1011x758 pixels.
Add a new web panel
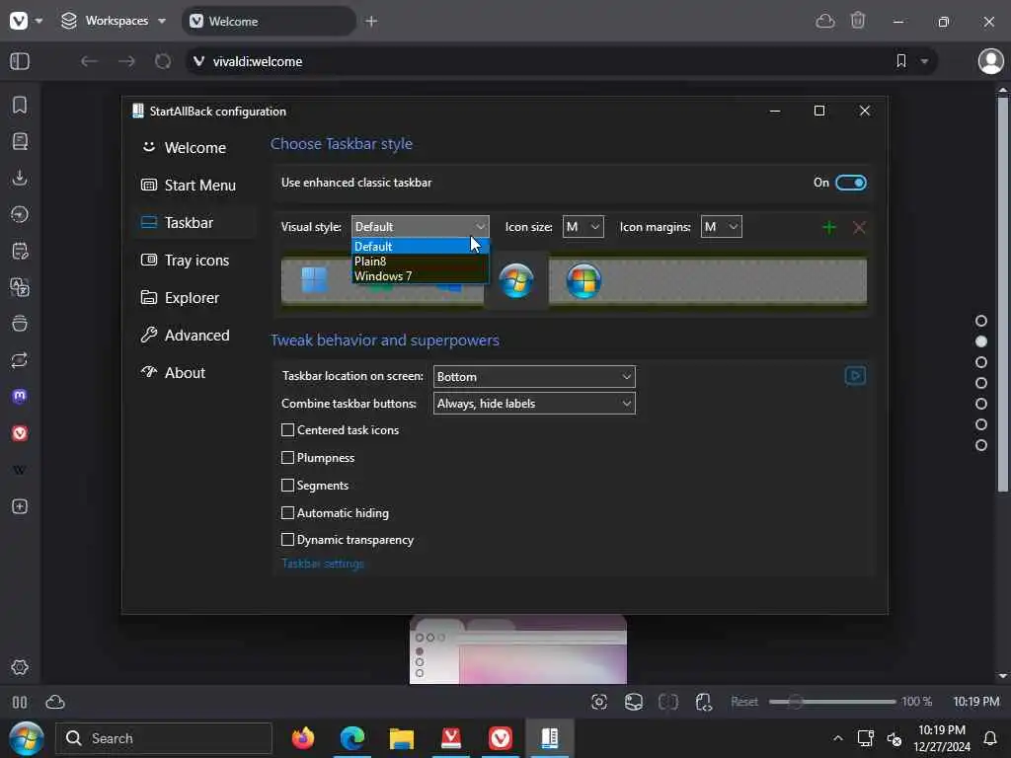tap(20, 506)
